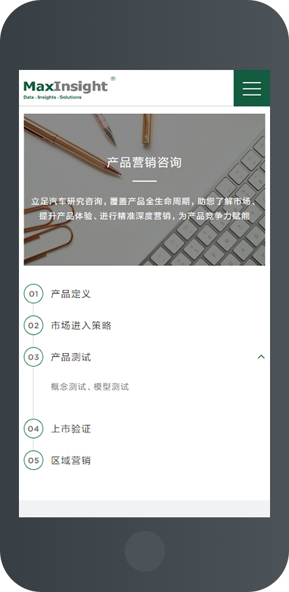Screen dimensions: 289x592
Task: Click the 产品营销咨询 banner title
Action: click(x=144, y=162)
